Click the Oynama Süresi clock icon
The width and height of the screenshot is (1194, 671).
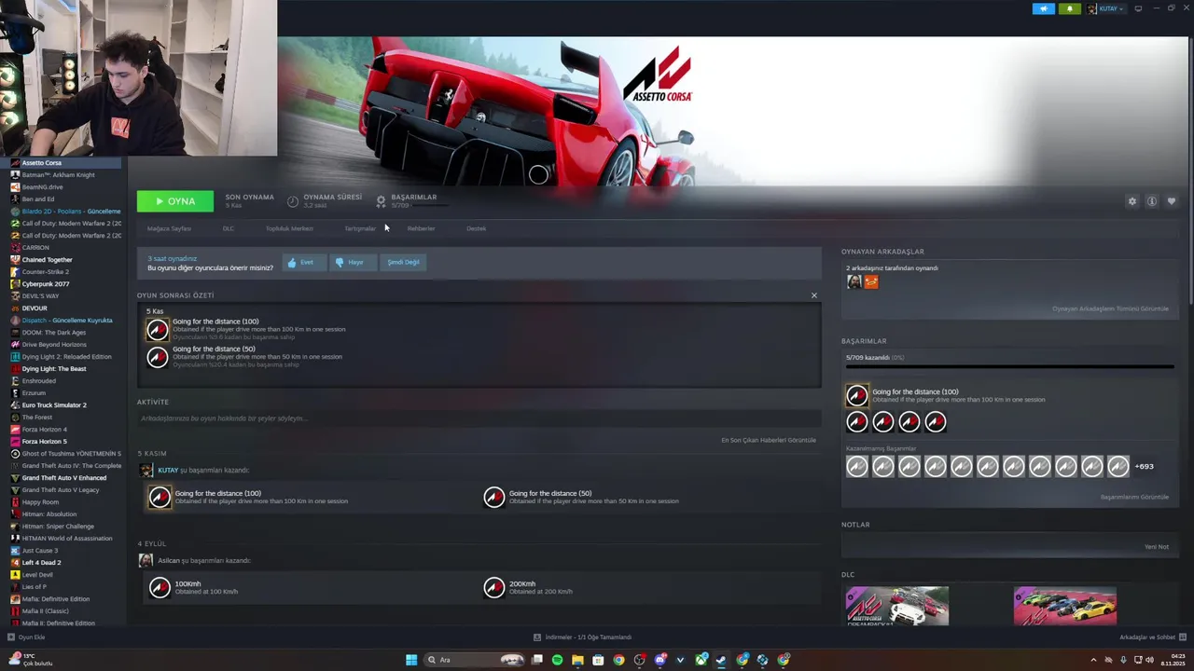click(x=293, y=201)
